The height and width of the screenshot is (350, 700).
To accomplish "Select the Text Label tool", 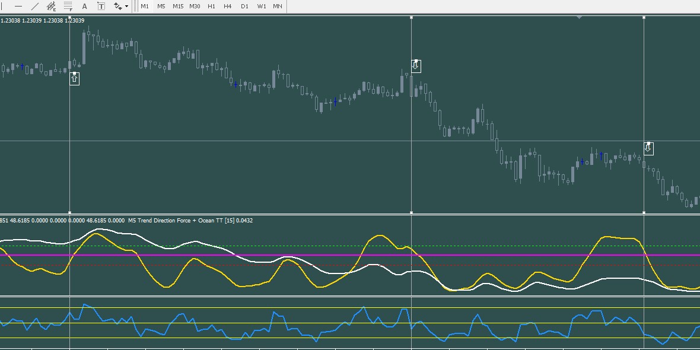I will 101,7.
